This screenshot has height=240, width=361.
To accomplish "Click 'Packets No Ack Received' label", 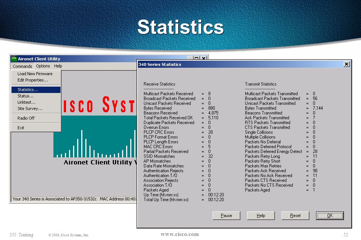I will pyautogui.click(x=269, y=176).
